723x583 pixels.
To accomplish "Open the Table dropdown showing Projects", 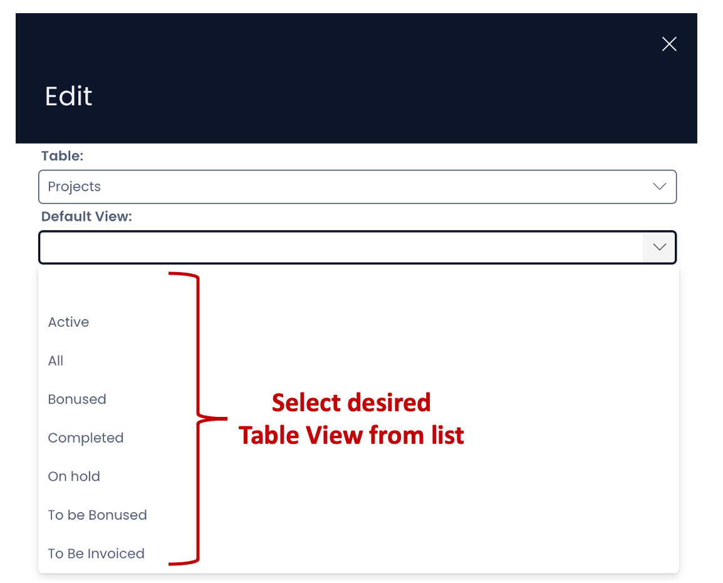I will [357, 187].
